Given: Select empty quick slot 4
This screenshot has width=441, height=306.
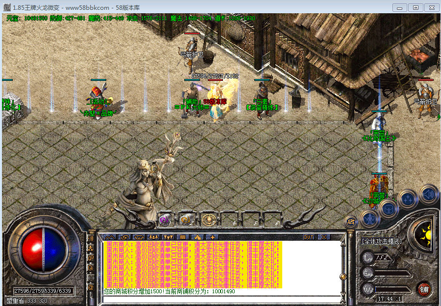Looking at the screenshot, I should [x=229, y=220].
